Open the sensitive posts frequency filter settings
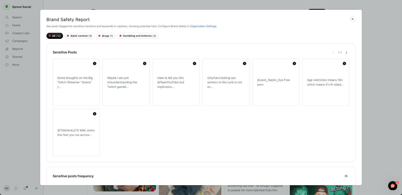402x195 pixels. (346, 176)
